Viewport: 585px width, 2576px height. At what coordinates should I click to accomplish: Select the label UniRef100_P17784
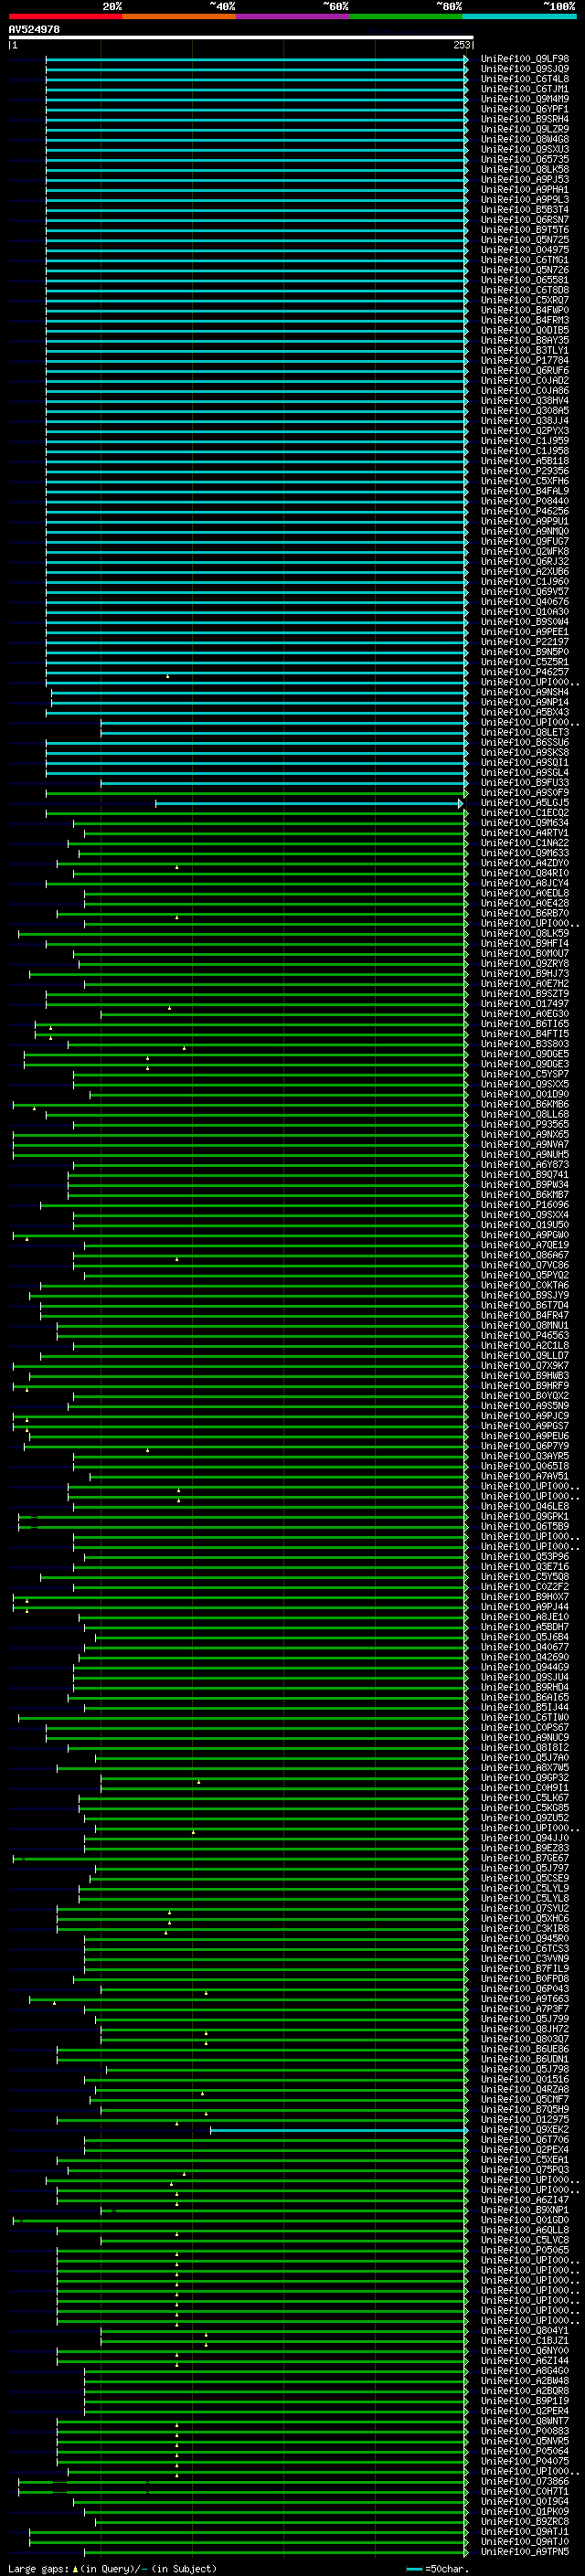[x=525, y=360]
